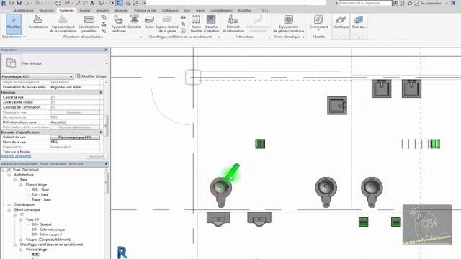Choose the Canalisations parallèles tool

[x=89, y=24]
